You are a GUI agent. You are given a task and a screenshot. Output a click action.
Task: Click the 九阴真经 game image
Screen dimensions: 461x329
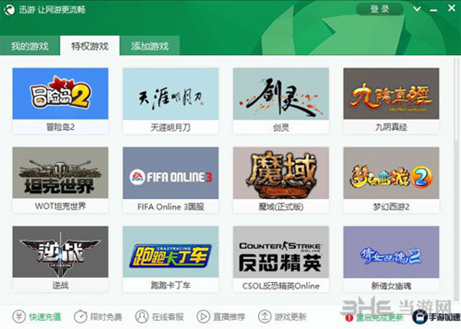click(x=391, y=94)
